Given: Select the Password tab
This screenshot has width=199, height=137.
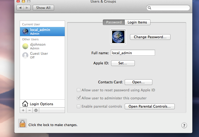Looking at the screenshot, I should pos(114,22).
